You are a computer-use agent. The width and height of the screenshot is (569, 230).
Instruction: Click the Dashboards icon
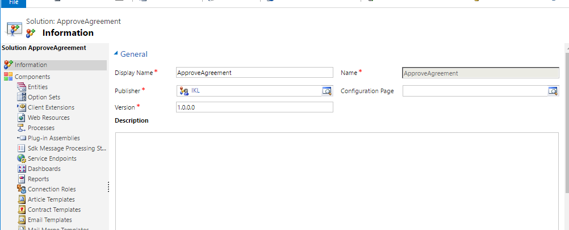point(22,169)
